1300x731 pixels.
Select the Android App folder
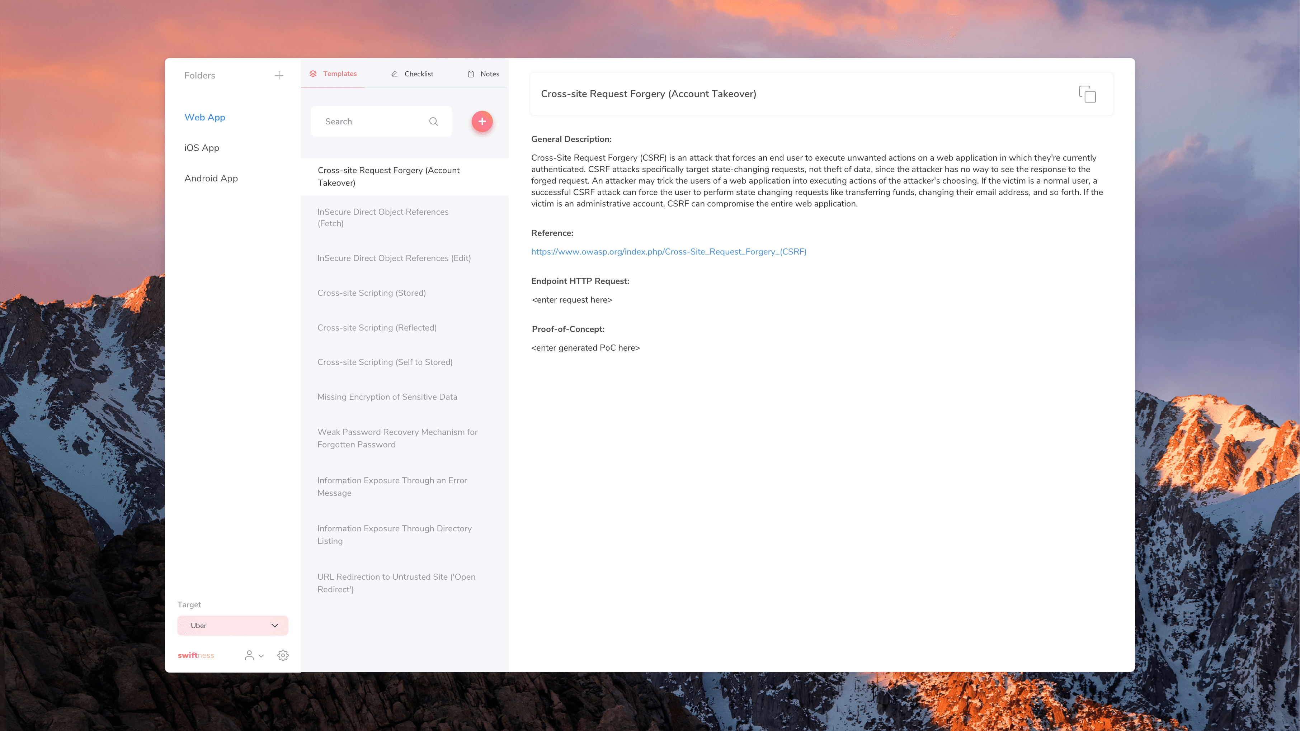click(x=211, y=178)
